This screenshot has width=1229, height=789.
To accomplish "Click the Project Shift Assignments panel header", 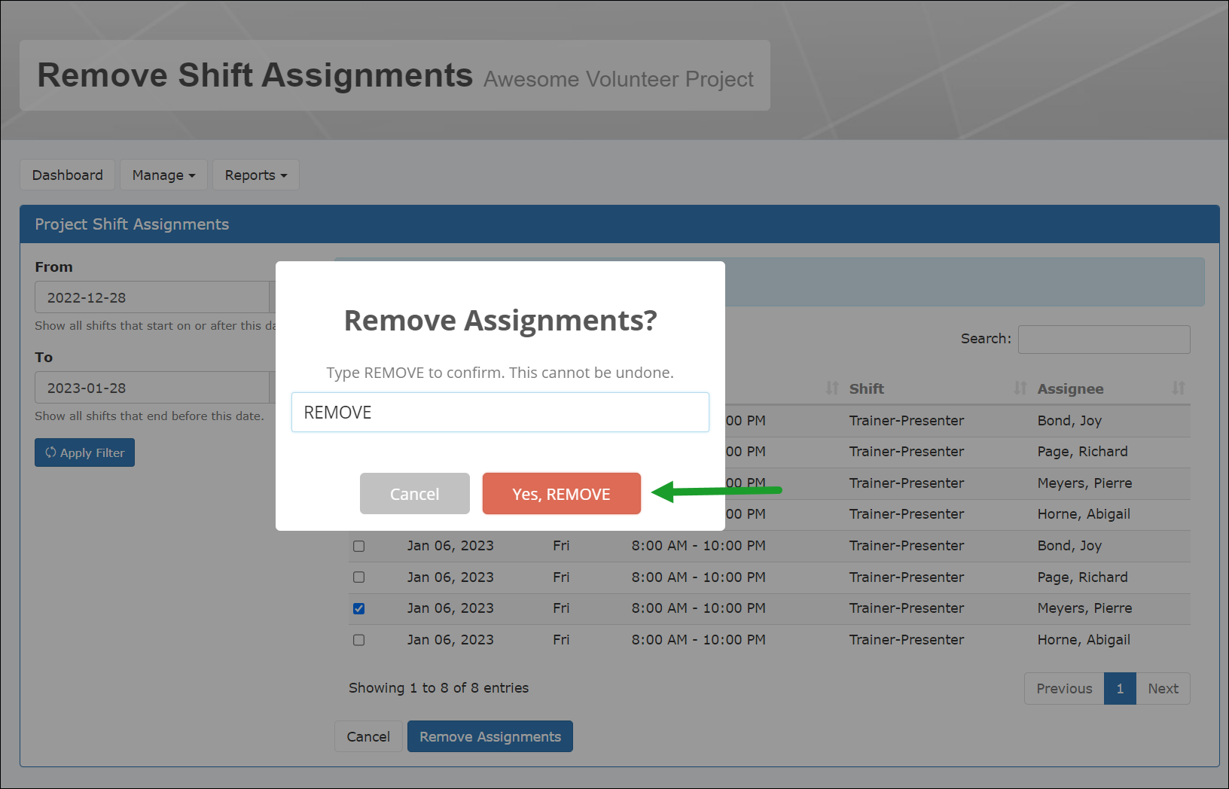I will [x=620, y=224].
